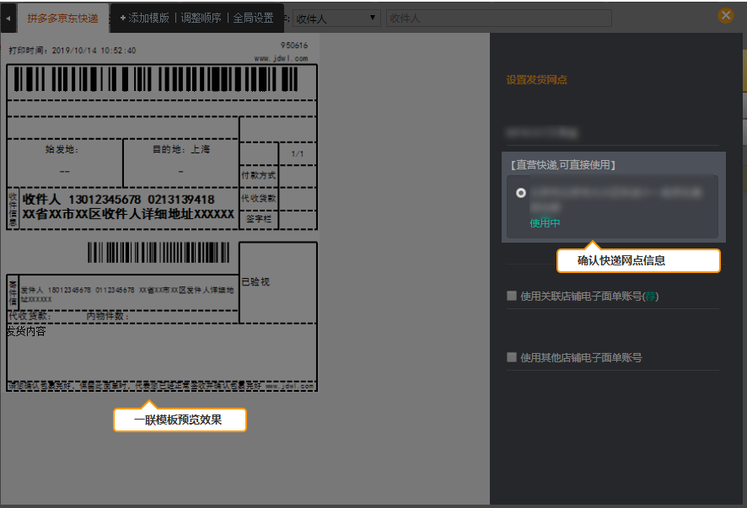Screen dimensions: 747x508
Task: Click the left arrow beside template tabs
Action: (8, 19)
